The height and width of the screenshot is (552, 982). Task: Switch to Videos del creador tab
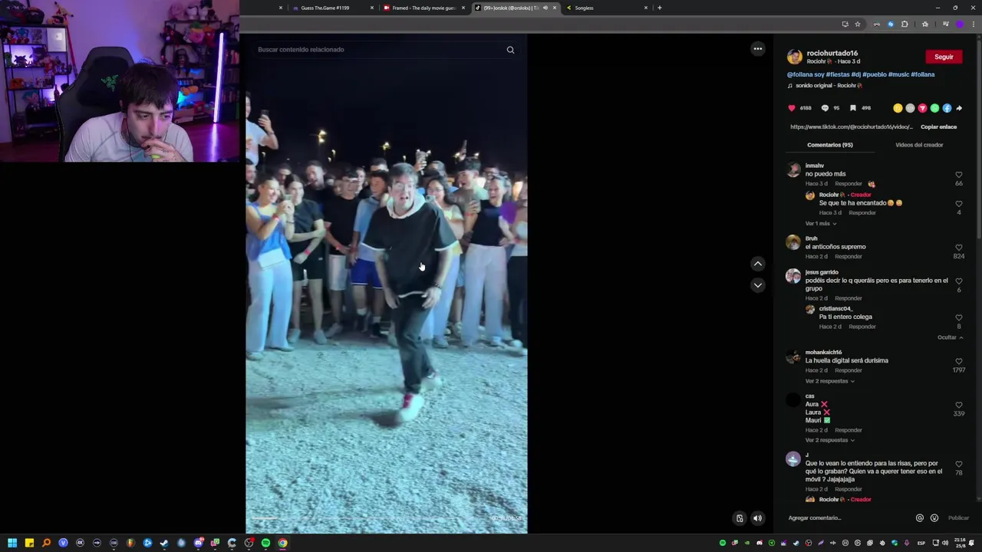coord(919,145)
